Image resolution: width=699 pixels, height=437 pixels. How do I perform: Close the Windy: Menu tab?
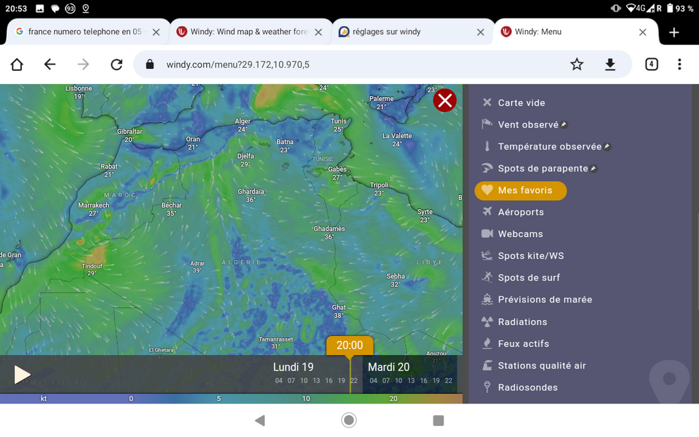[642, 32]
